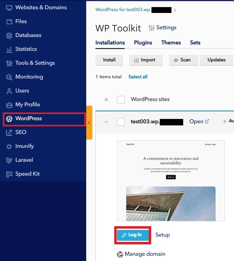Click the Setup link

(x=163, y=235)
